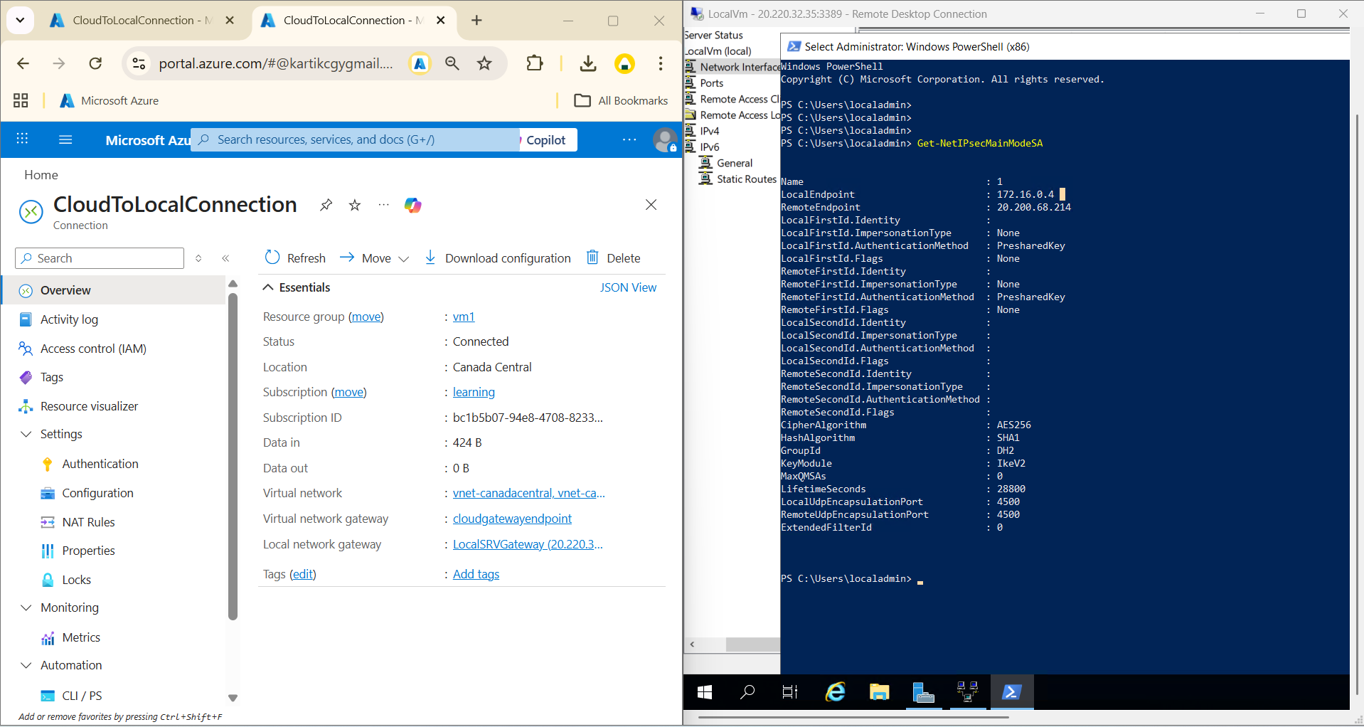Open Resource visualizer
The width and height of the screenshot is (1364, 727).
pyautogui.click(x=89, y=406)
